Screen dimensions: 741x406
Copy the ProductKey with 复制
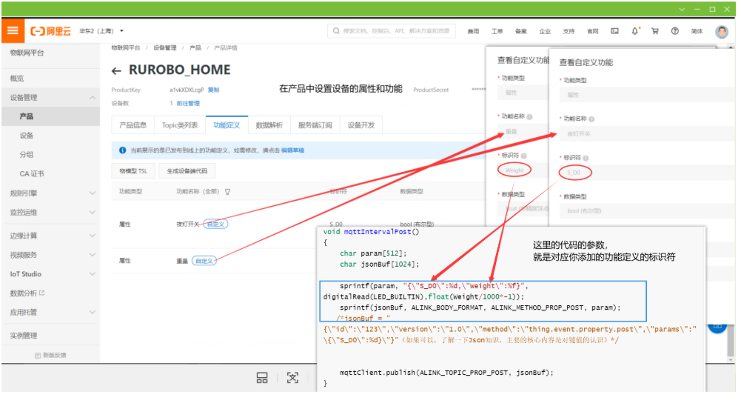tap(214, 90)
